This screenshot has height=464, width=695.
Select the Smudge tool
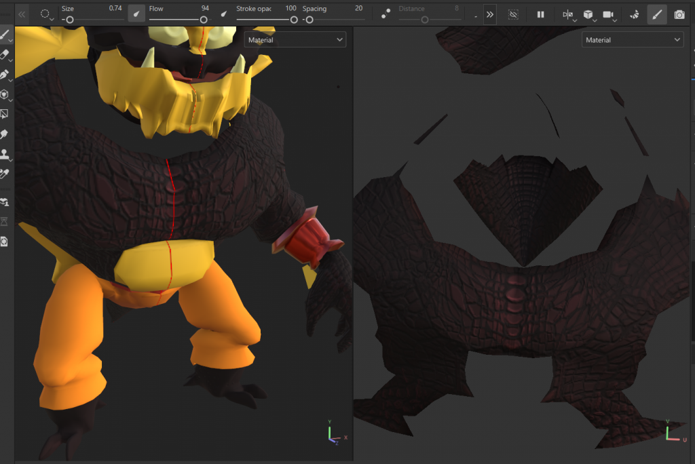[x=5, y=134]
